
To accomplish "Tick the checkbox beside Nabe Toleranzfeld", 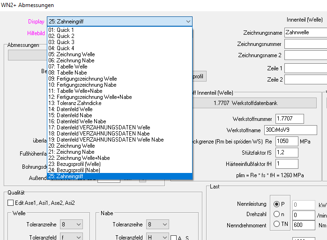I will (173, 238).
